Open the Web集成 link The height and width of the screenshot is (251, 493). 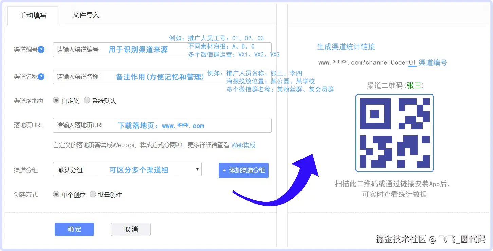[x=243, y=145]
